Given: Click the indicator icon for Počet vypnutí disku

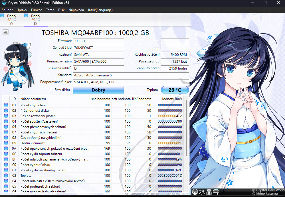Looking at the screenshot, I should point(6,165).
